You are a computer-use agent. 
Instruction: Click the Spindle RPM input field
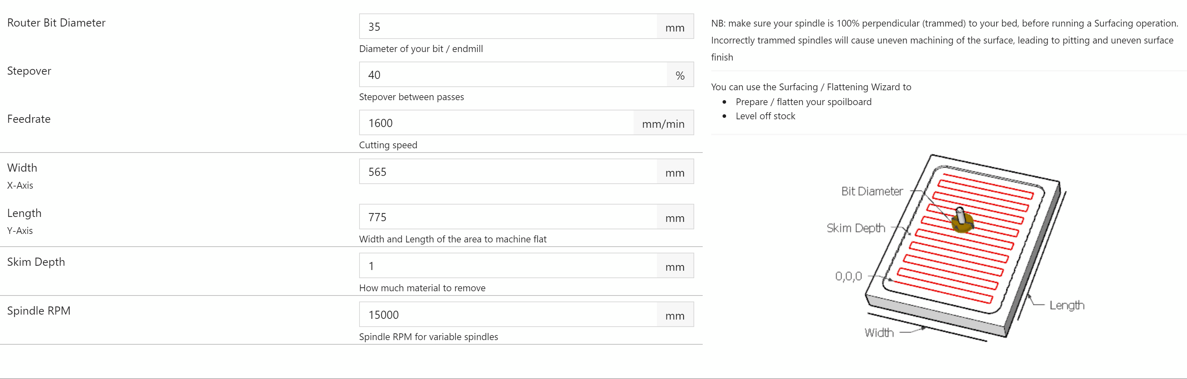(507, 315)
